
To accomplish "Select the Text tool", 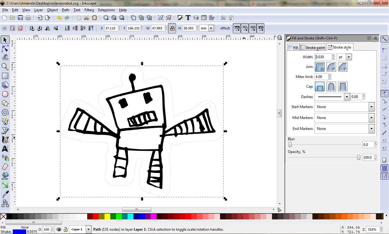I will pos(5,149).
